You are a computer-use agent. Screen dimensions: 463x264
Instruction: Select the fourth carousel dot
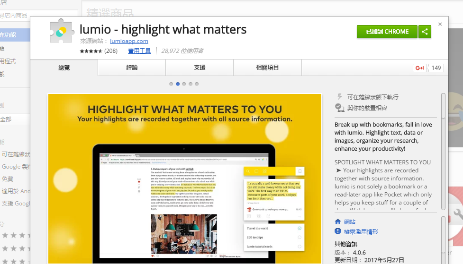point(191,84)
